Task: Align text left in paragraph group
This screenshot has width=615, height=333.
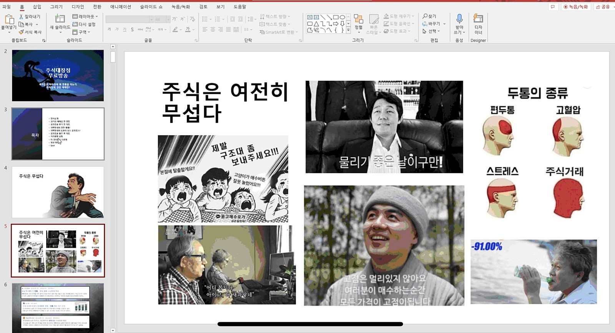Action: point(205,30)
